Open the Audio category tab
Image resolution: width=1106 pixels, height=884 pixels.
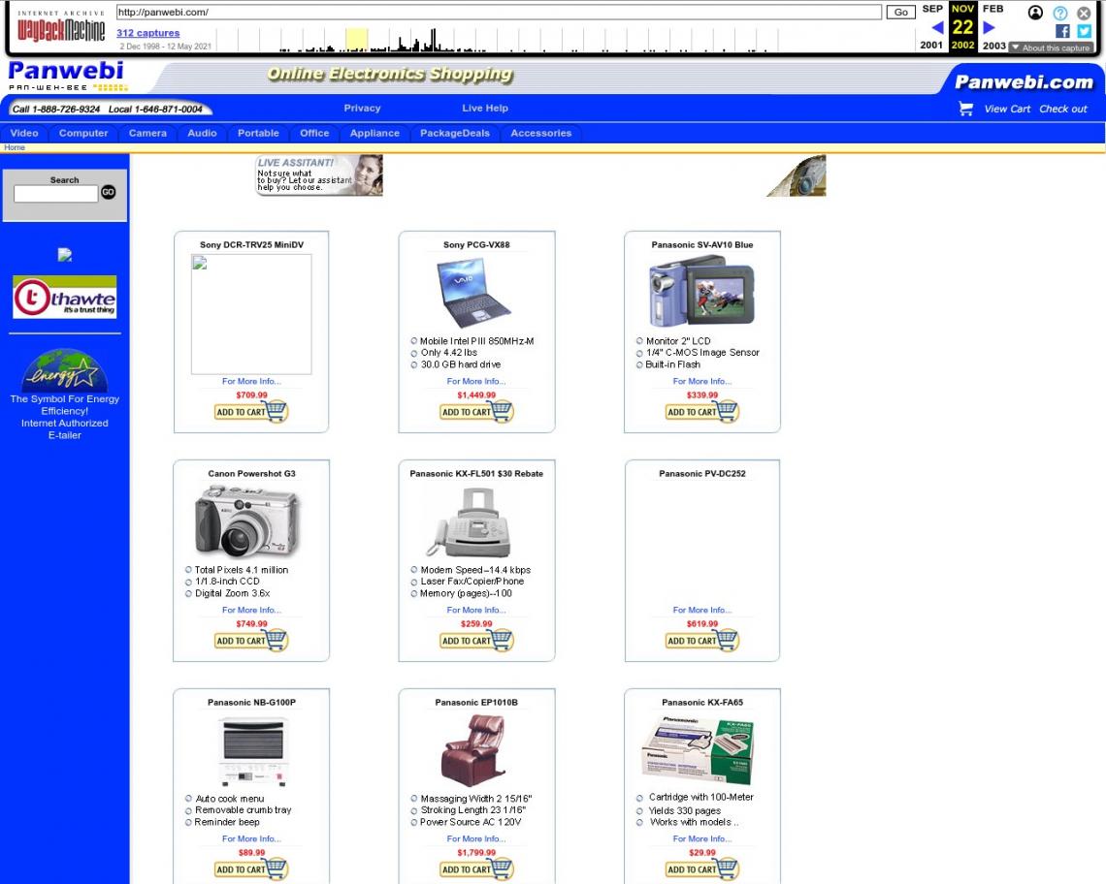tap(202, 133)
